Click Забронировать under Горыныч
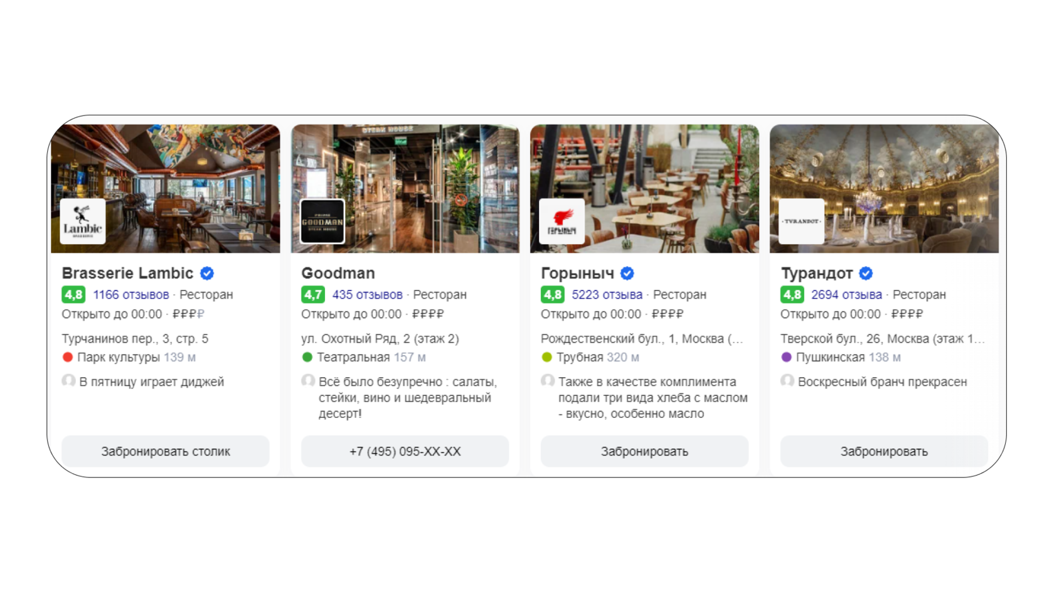The height and width of the screenshot is (593, 1054). pos(645,451)
